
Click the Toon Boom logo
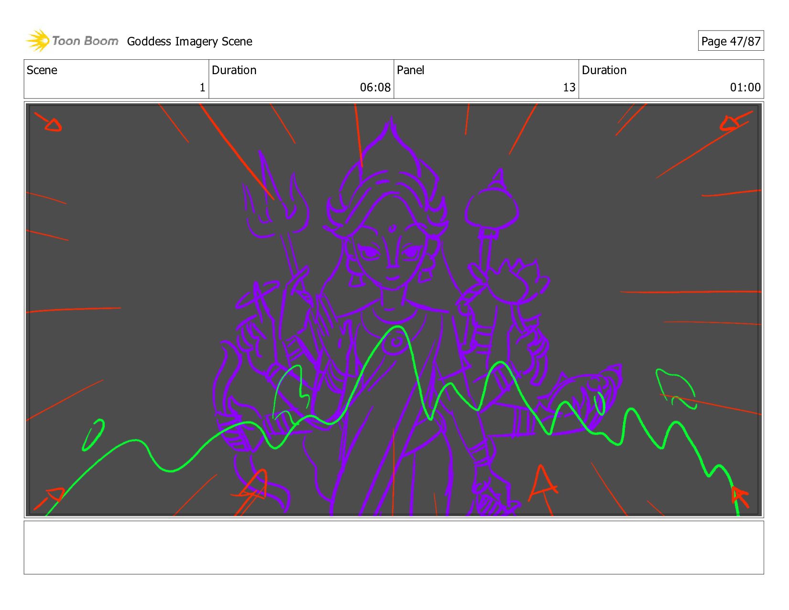[72, 41]
